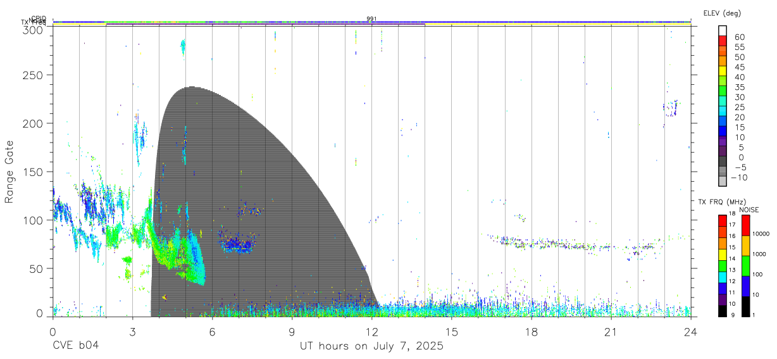Click the '3' hour tick on UT axis
The image size is (777, 359).
132,332
